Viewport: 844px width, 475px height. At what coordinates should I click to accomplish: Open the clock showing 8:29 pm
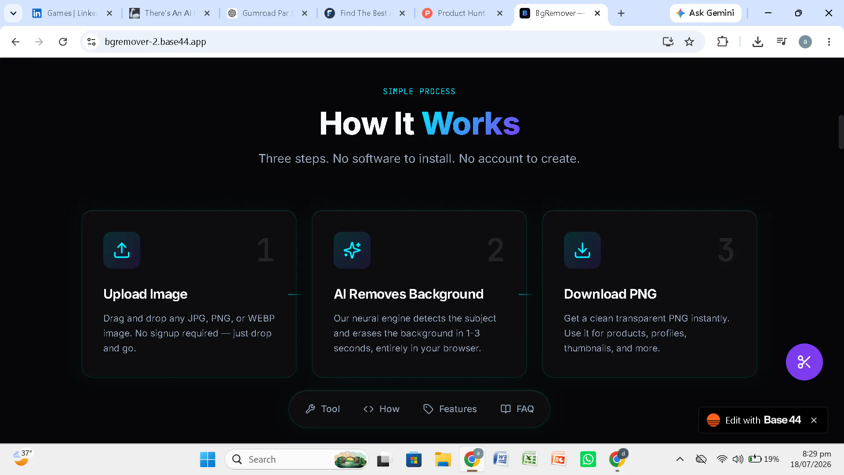click(x=811, y=459)
